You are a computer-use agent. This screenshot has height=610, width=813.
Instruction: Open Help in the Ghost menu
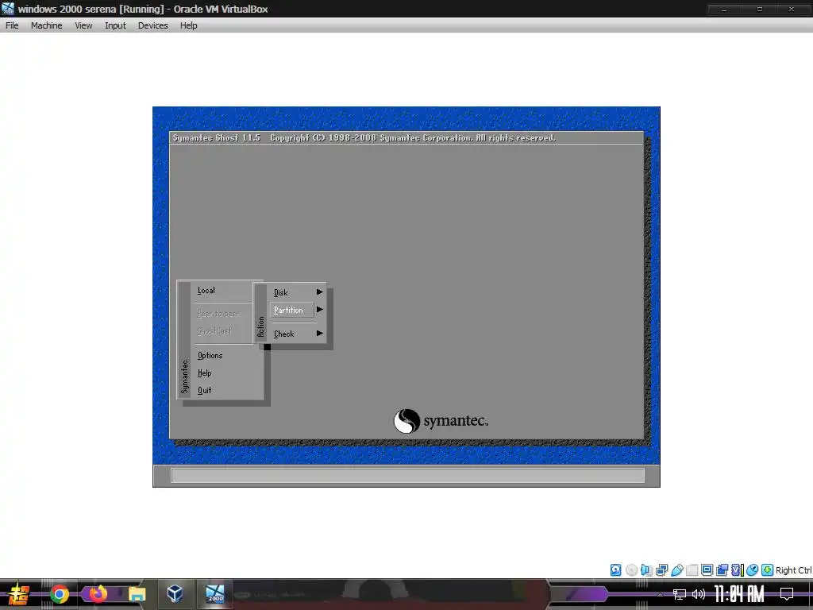[204, 373]
